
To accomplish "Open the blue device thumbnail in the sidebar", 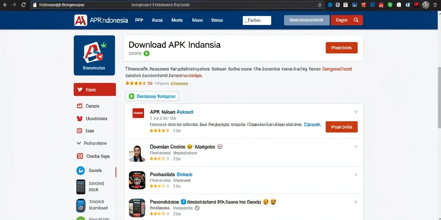I will point(81,205).
